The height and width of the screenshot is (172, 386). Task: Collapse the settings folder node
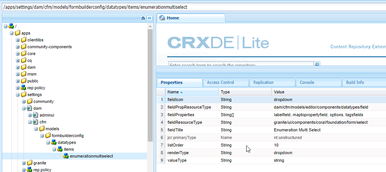coord(17,95)
